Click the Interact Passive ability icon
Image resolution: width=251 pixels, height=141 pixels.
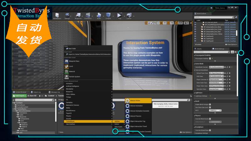tap(127, 116)
